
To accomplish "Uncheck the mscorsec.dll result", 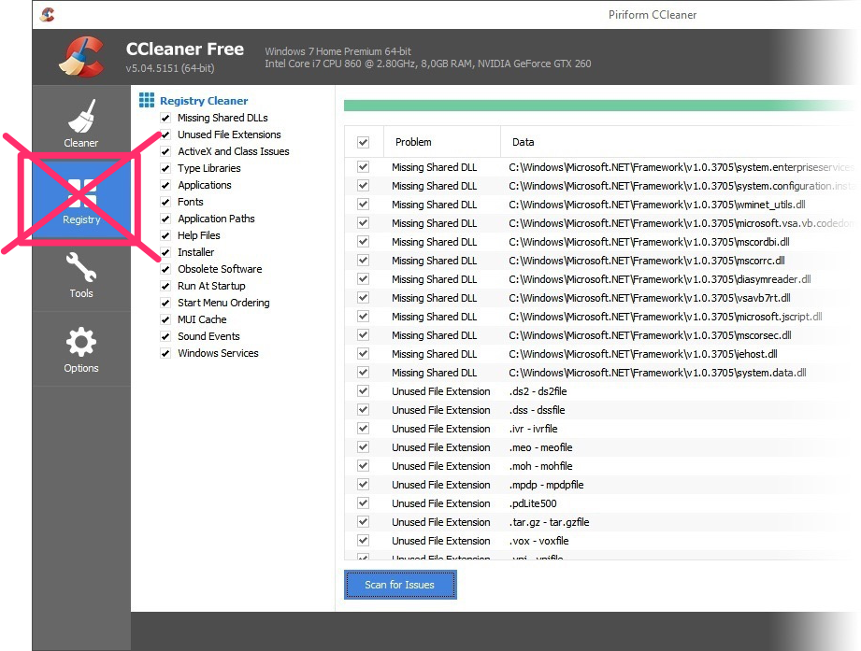I will pyautogui.click(x=363, y=334).
